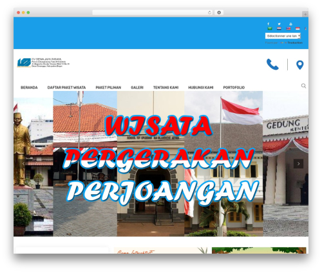This screenshot has height=273, width=322.
Task: Open the Twitter social link
Action: pyautogui.click(x=279, y=24)
